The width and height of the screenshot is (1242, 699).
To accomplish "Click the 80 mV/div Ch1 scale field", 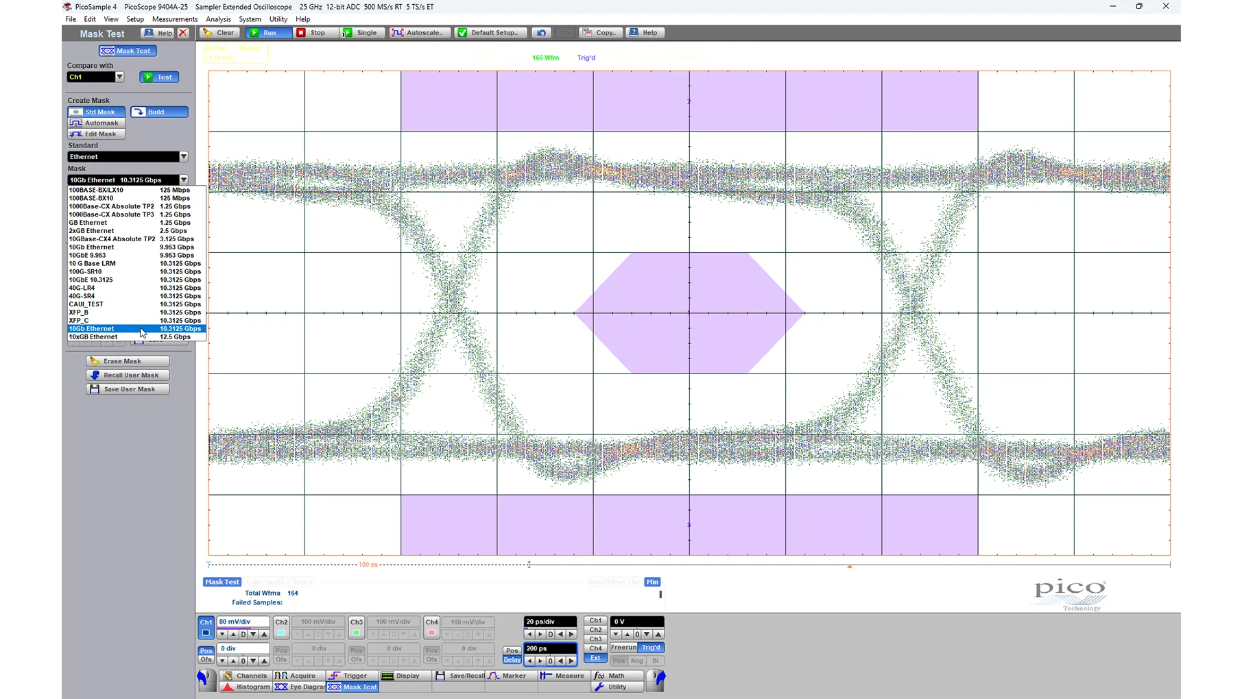I will click(x=243, y=622).
